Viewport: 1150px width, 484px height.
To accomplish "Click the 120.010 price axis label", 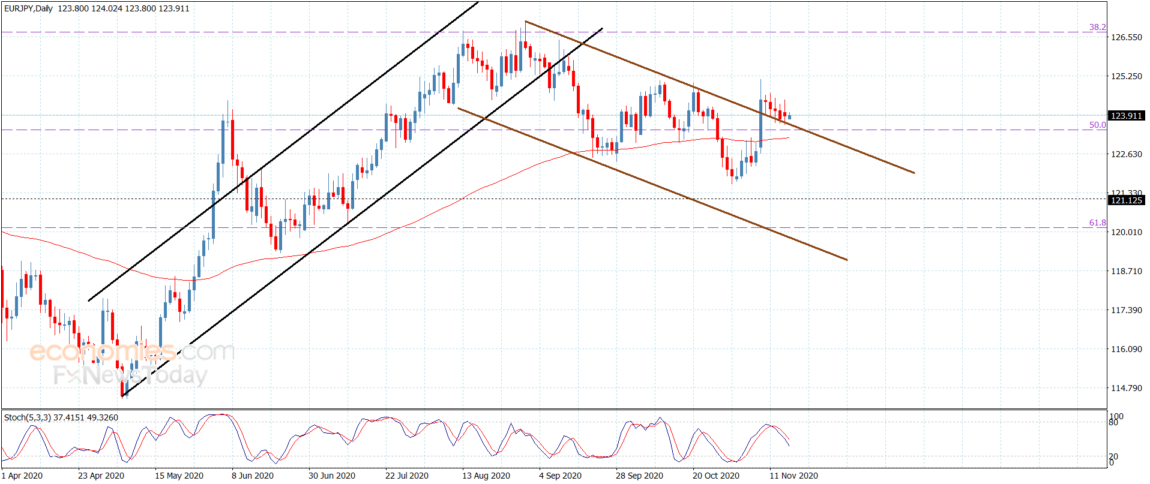I will pos(1127,232).
